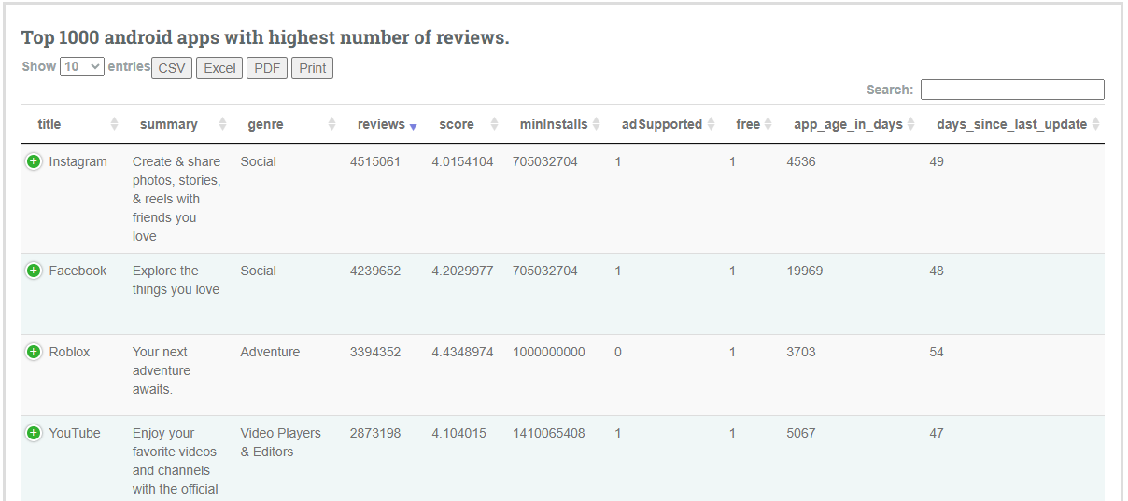Click score value 4.0154104
Viewport: 1128px width, 501px height.
[x=462, y=161]
